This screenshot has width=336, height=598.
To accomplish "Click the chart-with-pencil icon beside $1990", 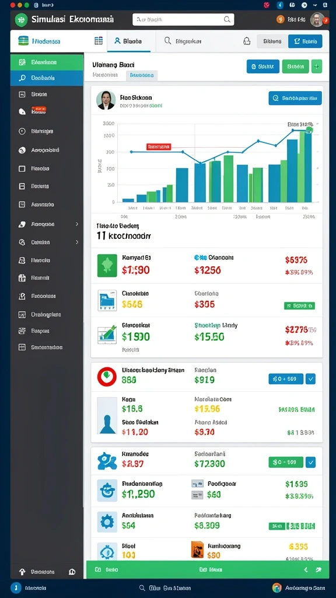I will (107, 335).
